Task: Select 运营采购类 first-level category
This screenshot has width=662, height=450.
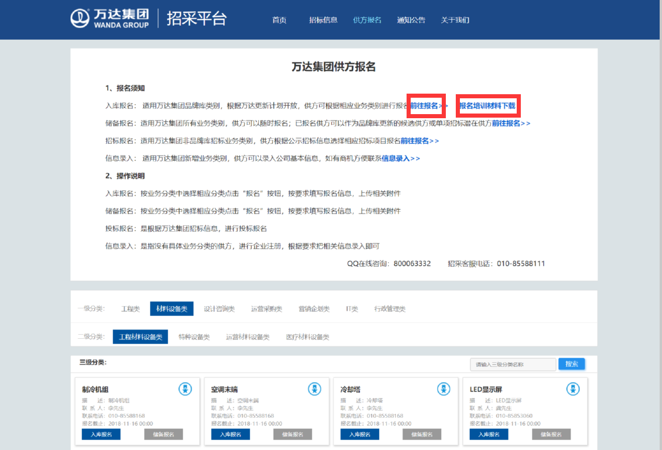Action: click(267, 309)
